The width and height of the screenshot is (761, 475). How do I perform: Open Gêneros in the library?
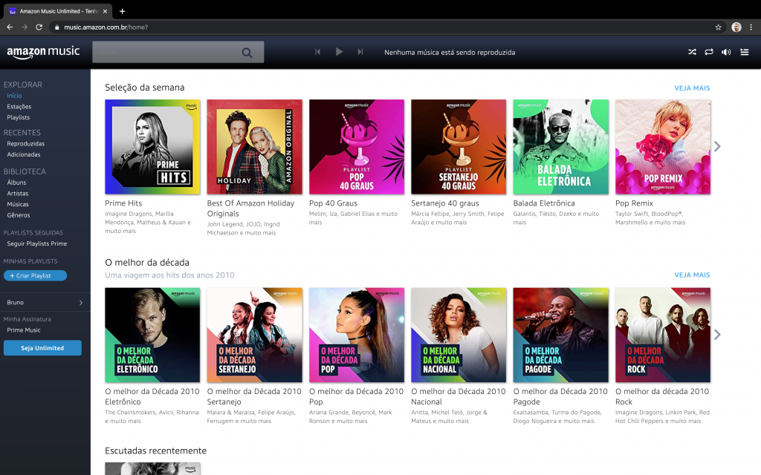click(19, 214)
